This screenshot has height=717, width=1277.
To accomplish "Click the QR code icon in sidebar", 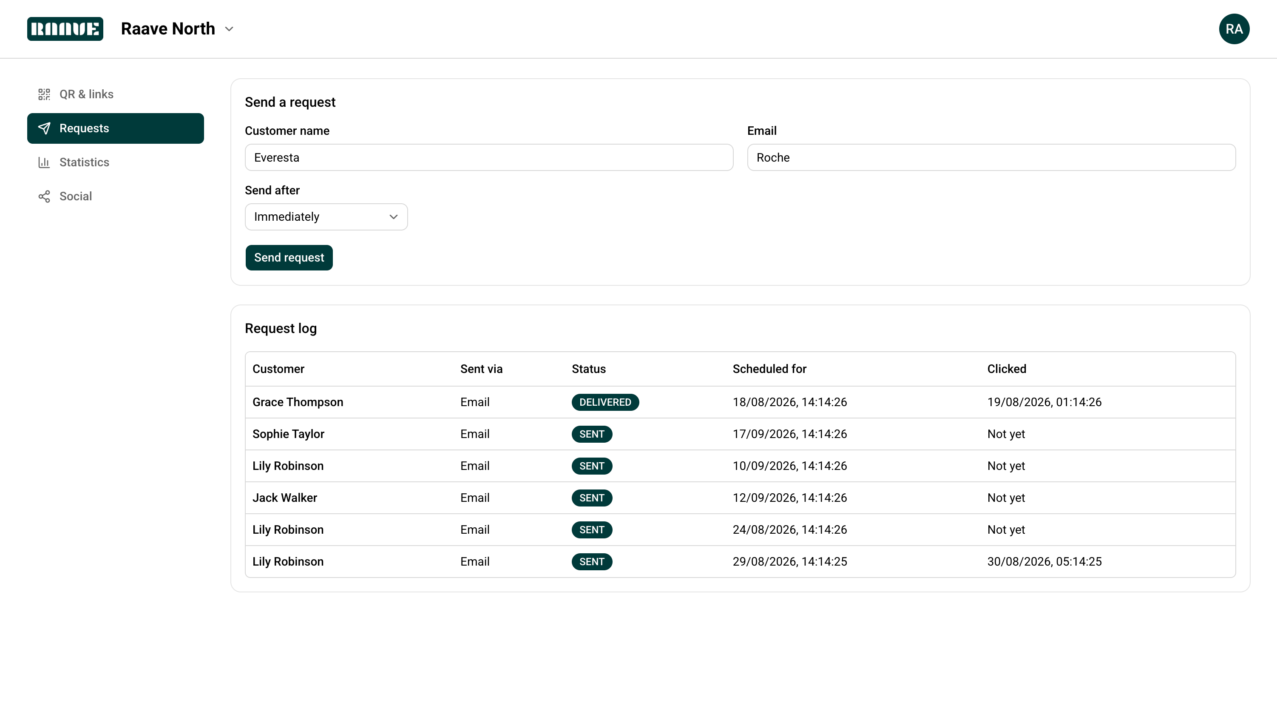I will pyautogui.click(x=44, y=94).
